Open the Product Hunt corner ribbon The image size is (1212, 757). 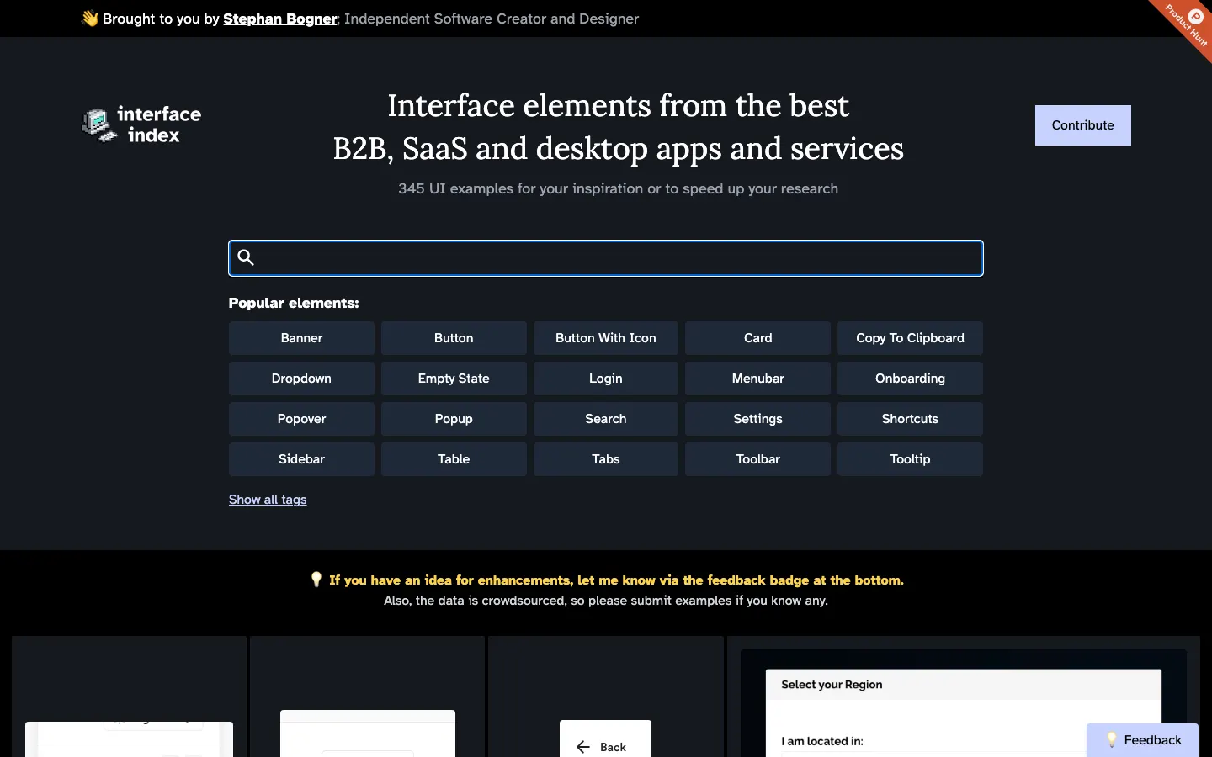tap(1188, 24)
